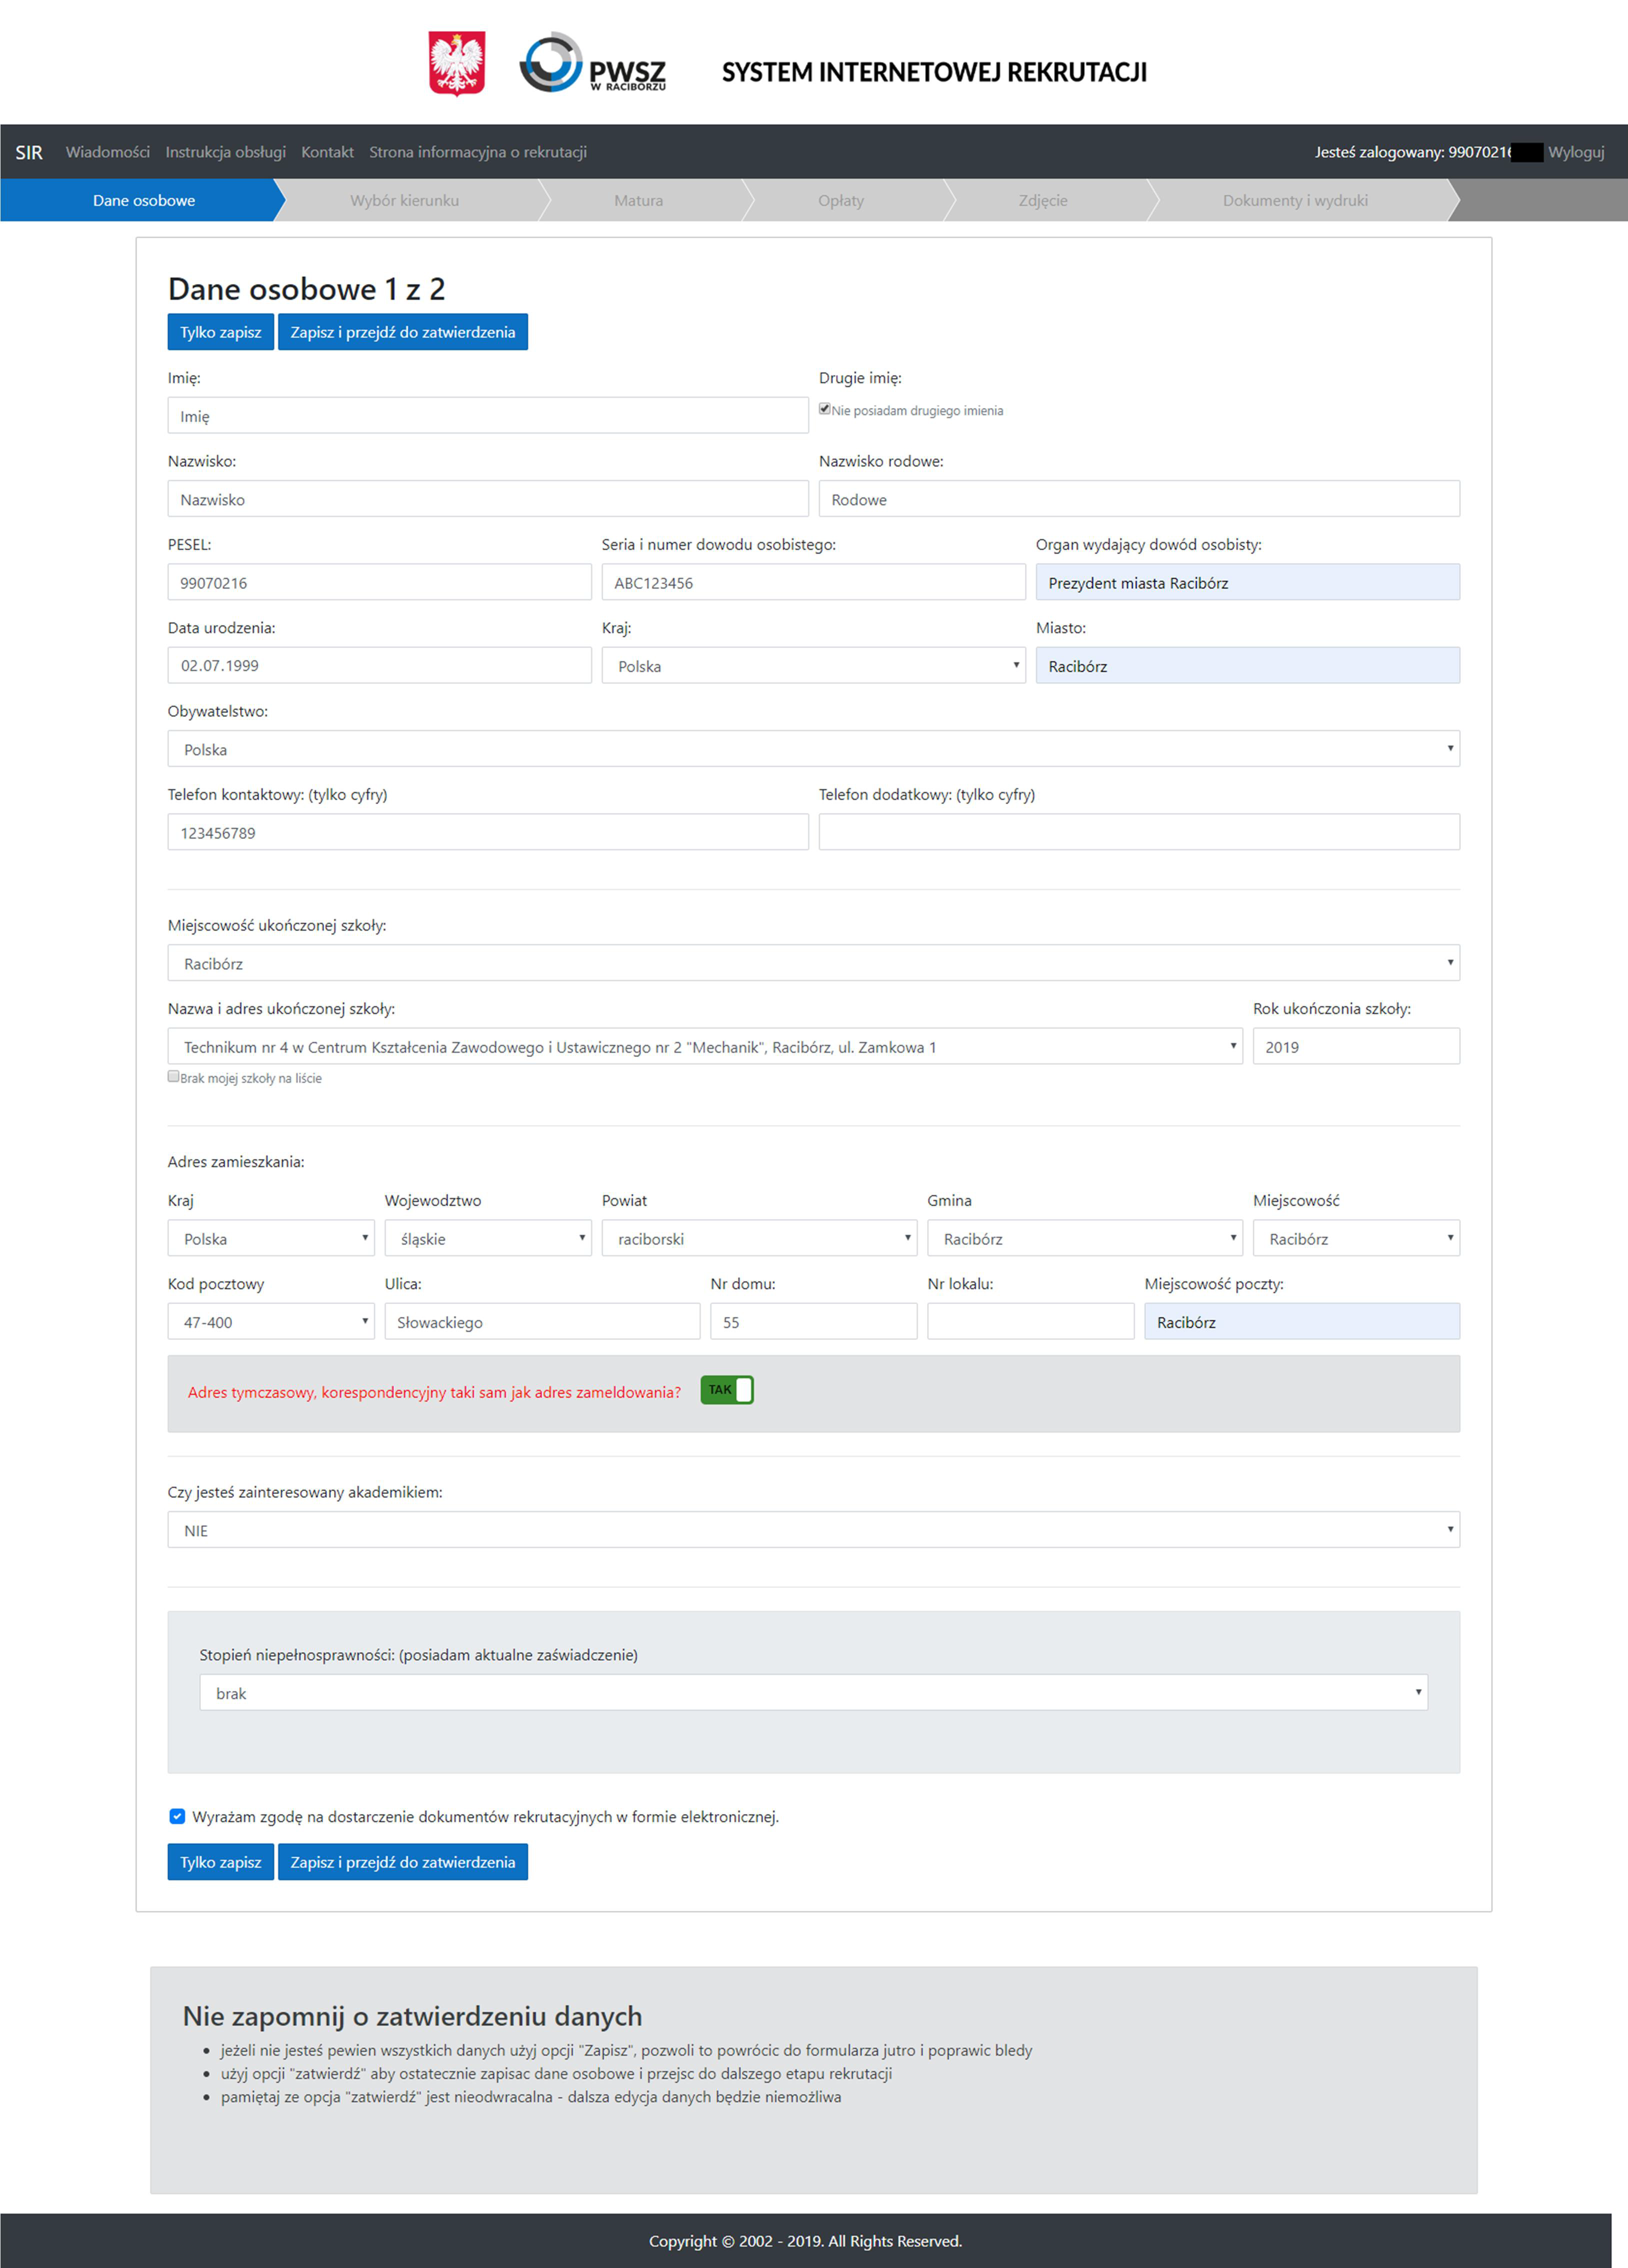Click the Polish eagle emblem logo
Image resolution: width=1628 pixels, height=2268 pixels.
coord(457,63)
